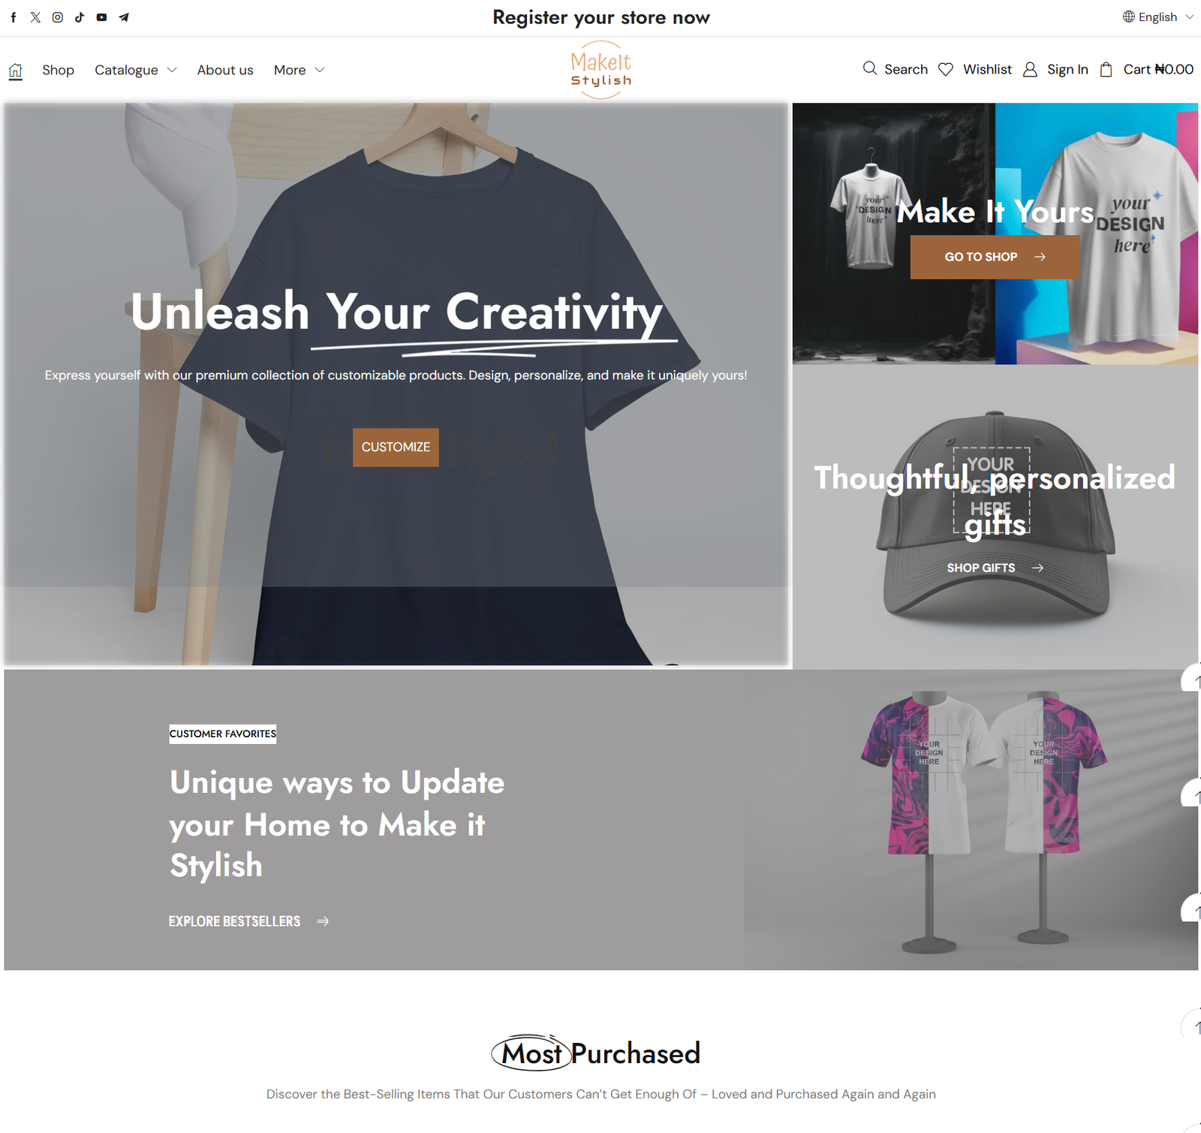Click the search magnifier icon
The width and height of the screenshot is (1201, 1133).
[870, 68]
